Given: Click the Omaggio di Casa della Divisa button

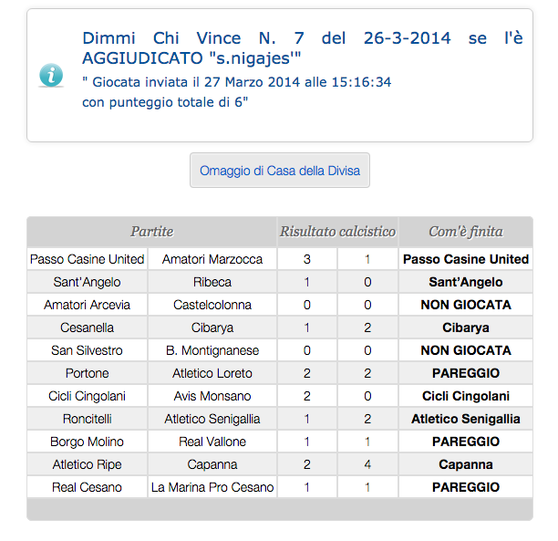Looking at the screenshot, I should 280,171.
